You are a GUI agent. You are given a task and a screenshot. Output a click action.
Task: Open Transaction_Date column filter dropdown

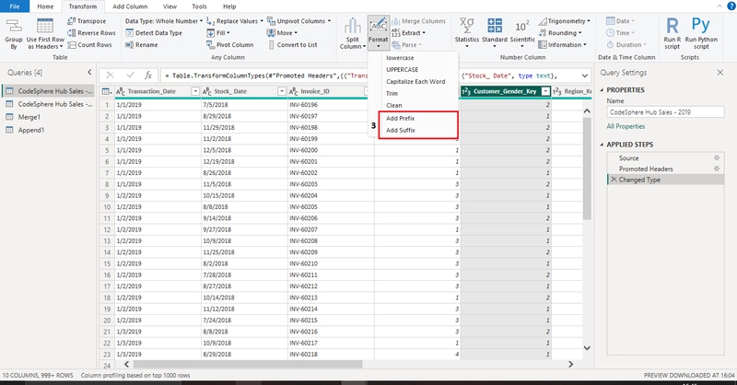[x=195, y=91]
